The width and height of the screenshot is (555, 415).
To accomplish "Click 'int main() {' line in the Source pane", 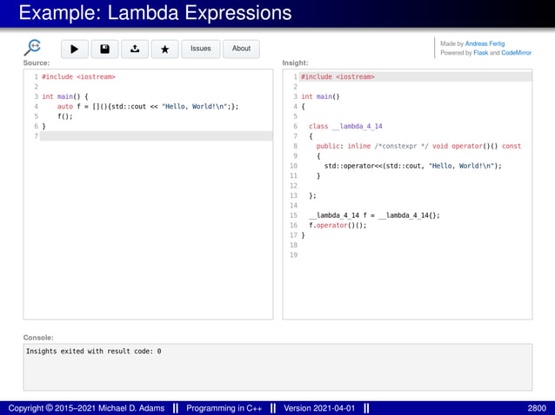I will pos(65,96).
